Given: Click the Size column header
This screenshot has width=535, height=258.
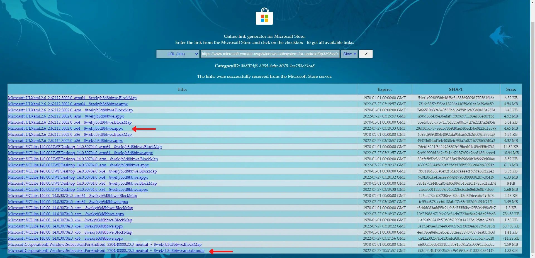Looking at the screenshot, I should (x=511, y=89).
